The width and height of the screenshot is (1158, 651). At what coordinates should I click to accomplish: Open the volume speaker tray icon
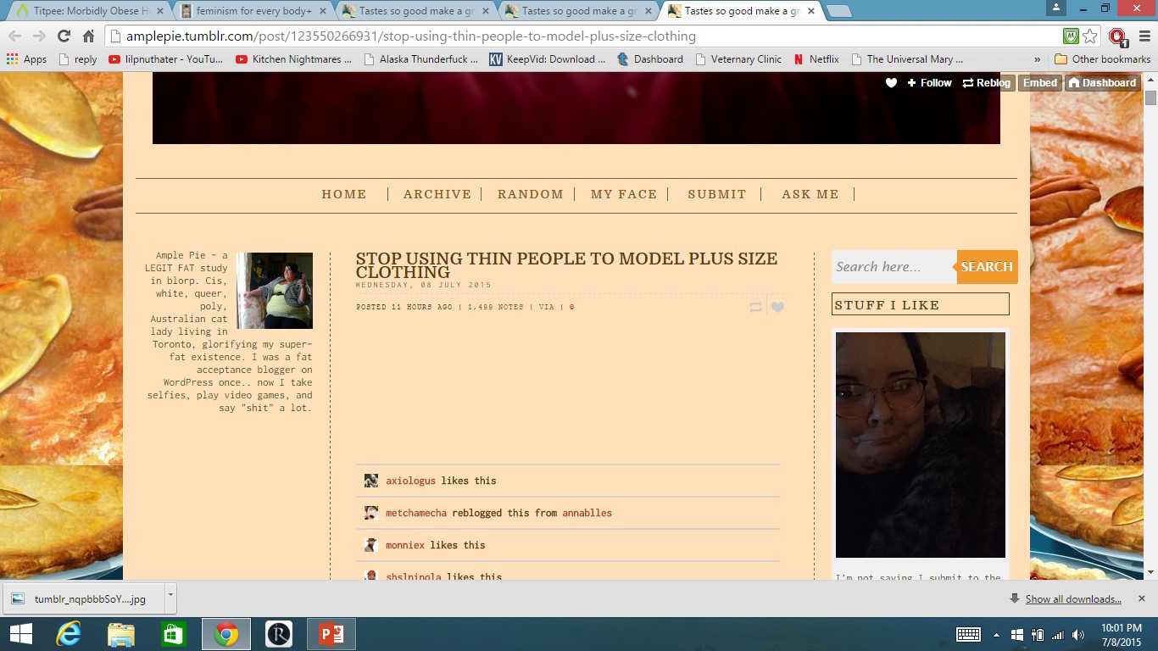pos(1078,634)
